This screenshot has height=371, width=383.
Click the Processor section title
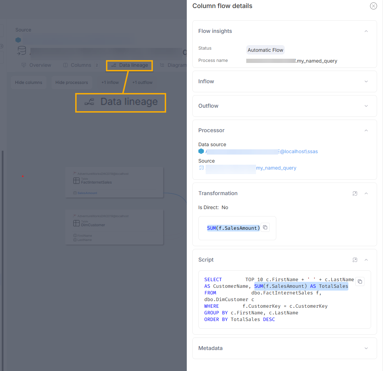[211, 130]
